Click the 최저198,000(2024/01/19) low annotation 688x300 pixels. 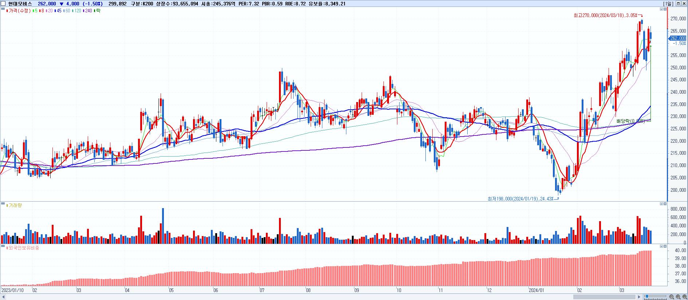(x=520, y=199)
